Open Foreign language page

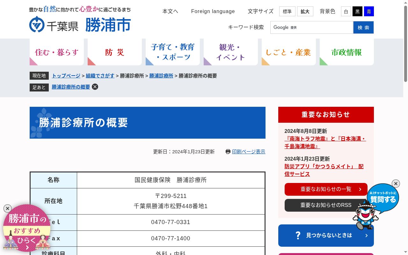pyautogui.click(x=213, y=11)
